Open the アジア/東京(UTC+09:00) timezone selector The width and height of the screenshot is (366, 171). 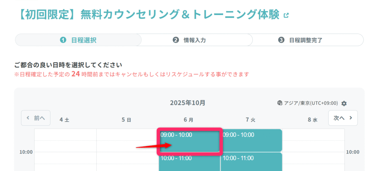coord(311,103)
